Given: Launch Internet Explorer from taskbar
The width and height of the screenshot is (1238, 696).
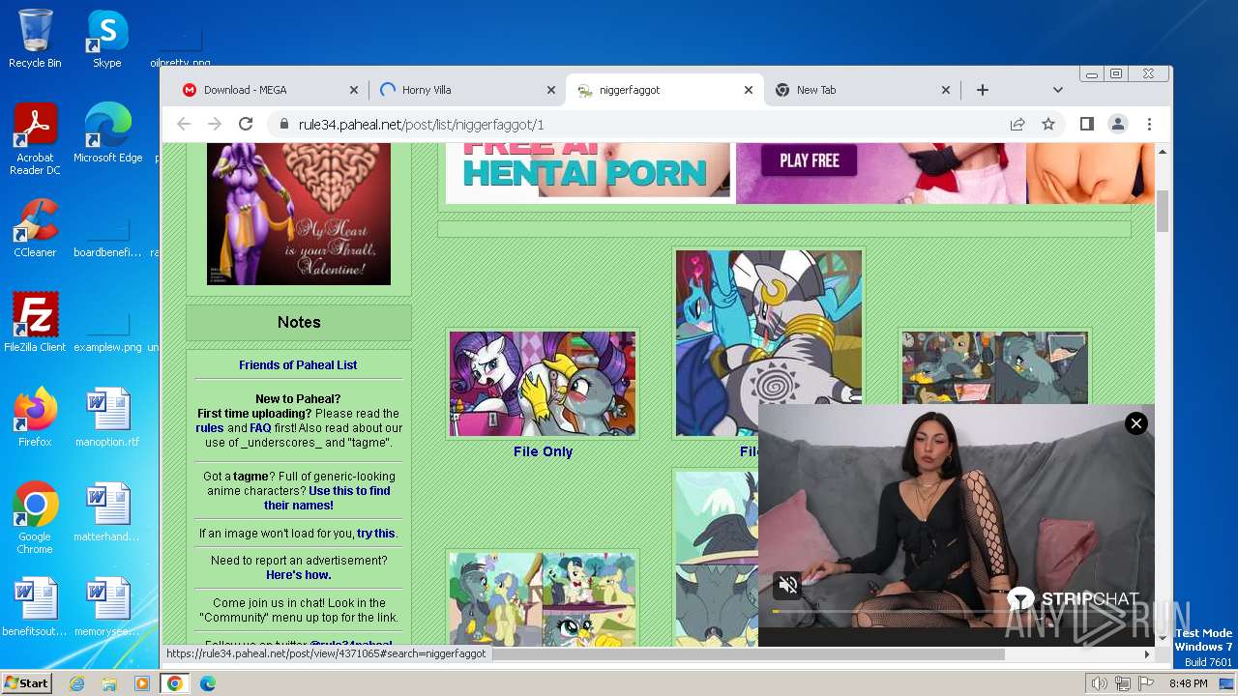Looking at the screenshot, I should pyautogui.click(x=76, y=683).
